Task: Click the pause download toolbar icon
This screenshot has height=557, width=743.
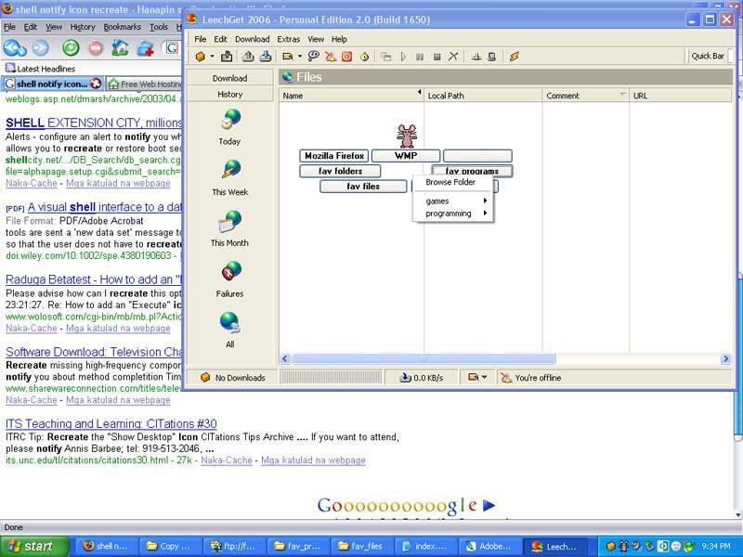Action: click(x=420, y=57)
